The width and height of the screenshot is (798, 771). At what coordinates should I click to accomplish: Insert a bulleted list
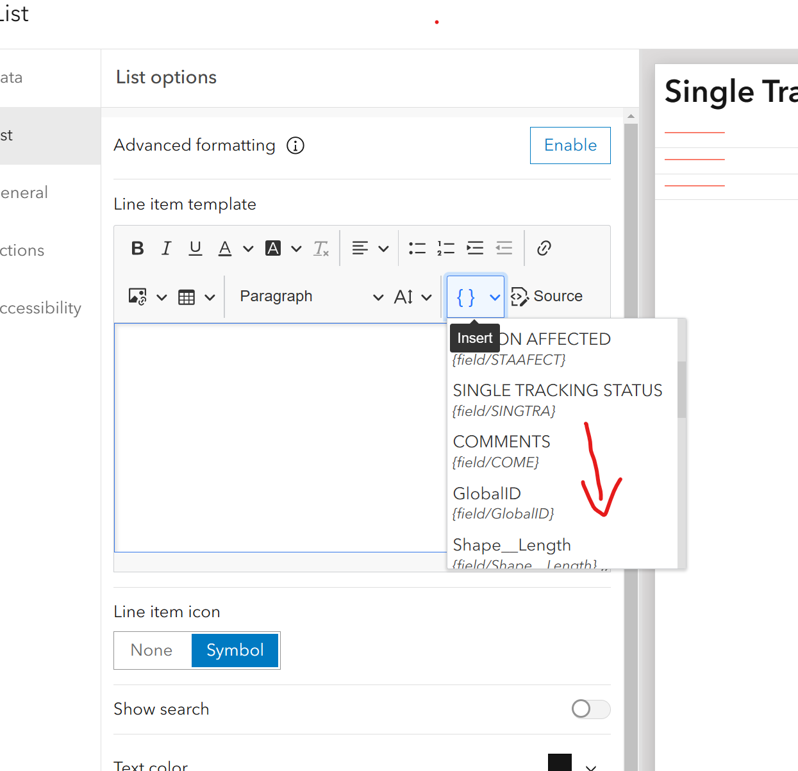pos(417,248)
